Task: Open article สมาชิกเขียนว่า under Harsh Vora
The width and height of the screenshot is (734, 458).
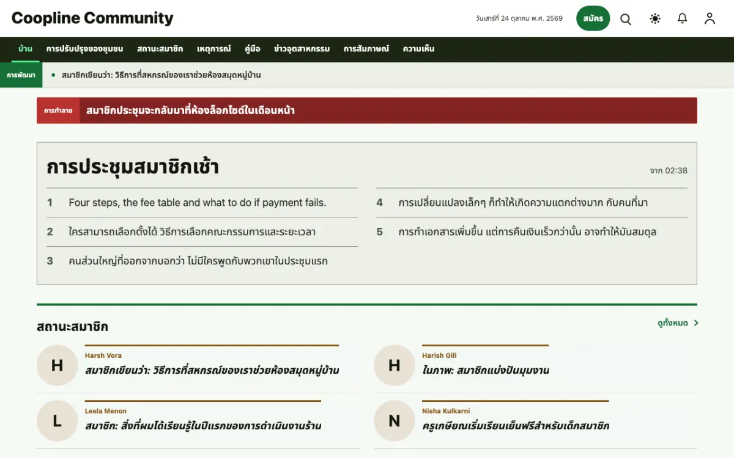Action: tap(212, 371)
